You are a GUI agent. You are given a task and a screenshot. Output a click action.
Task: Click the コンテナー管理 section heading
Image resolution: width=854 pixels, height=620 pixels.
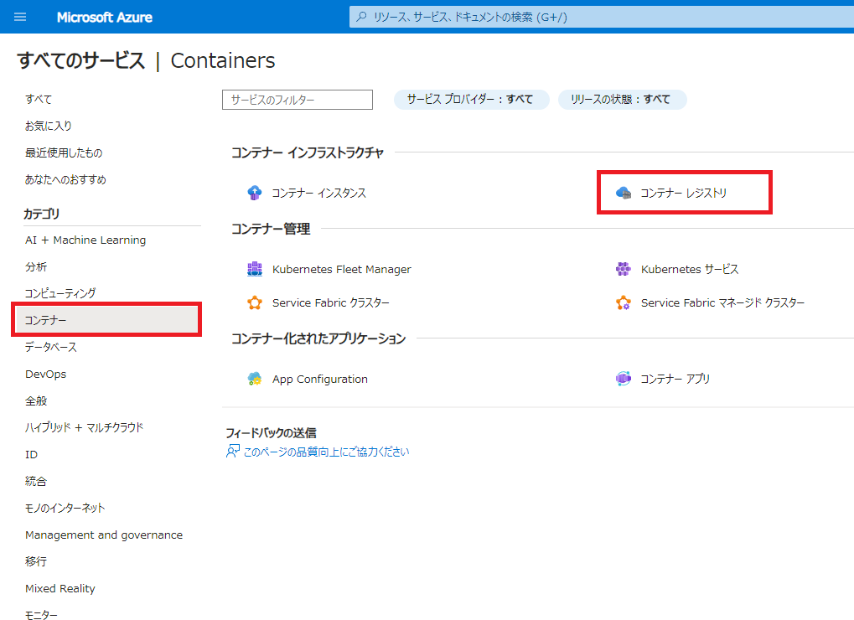coord(271,230)
